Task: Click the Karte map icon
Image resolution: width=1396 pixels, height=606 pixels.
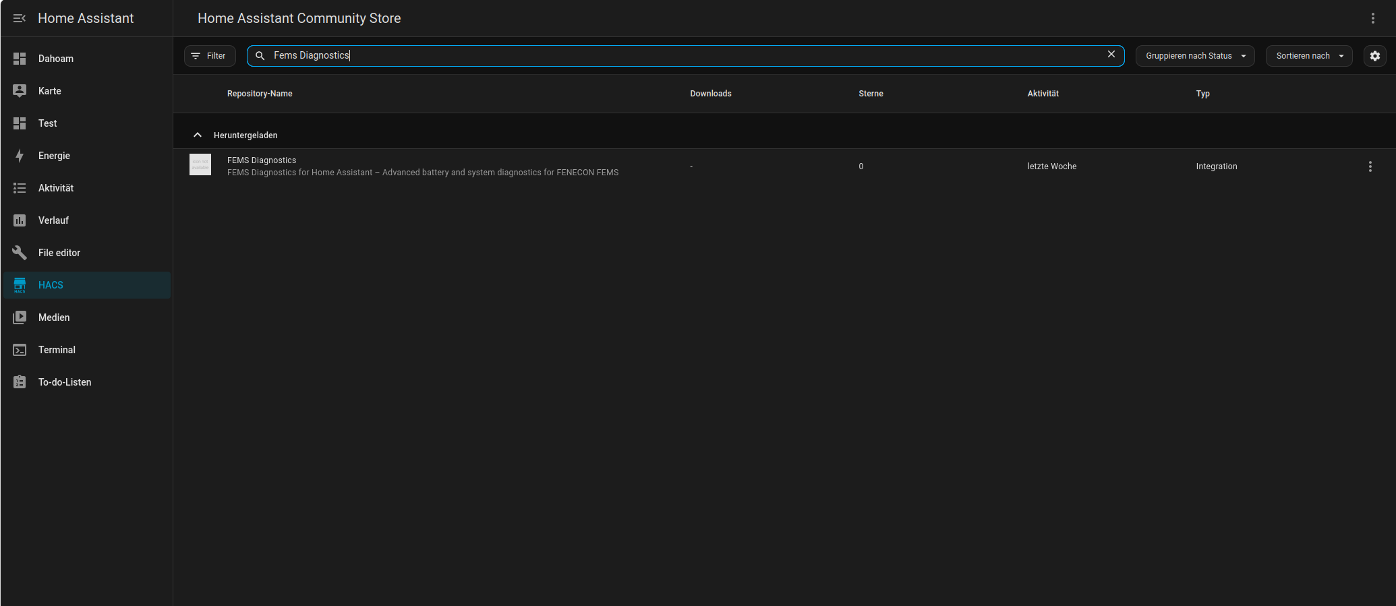Action: pos(20,91)
